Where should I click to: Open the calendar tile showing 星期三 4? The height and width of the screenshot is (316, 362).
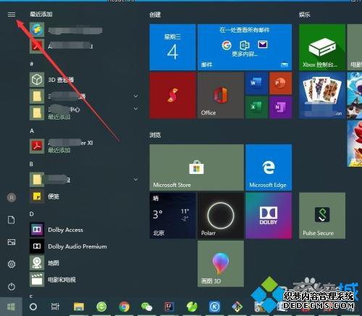(172, 47)
